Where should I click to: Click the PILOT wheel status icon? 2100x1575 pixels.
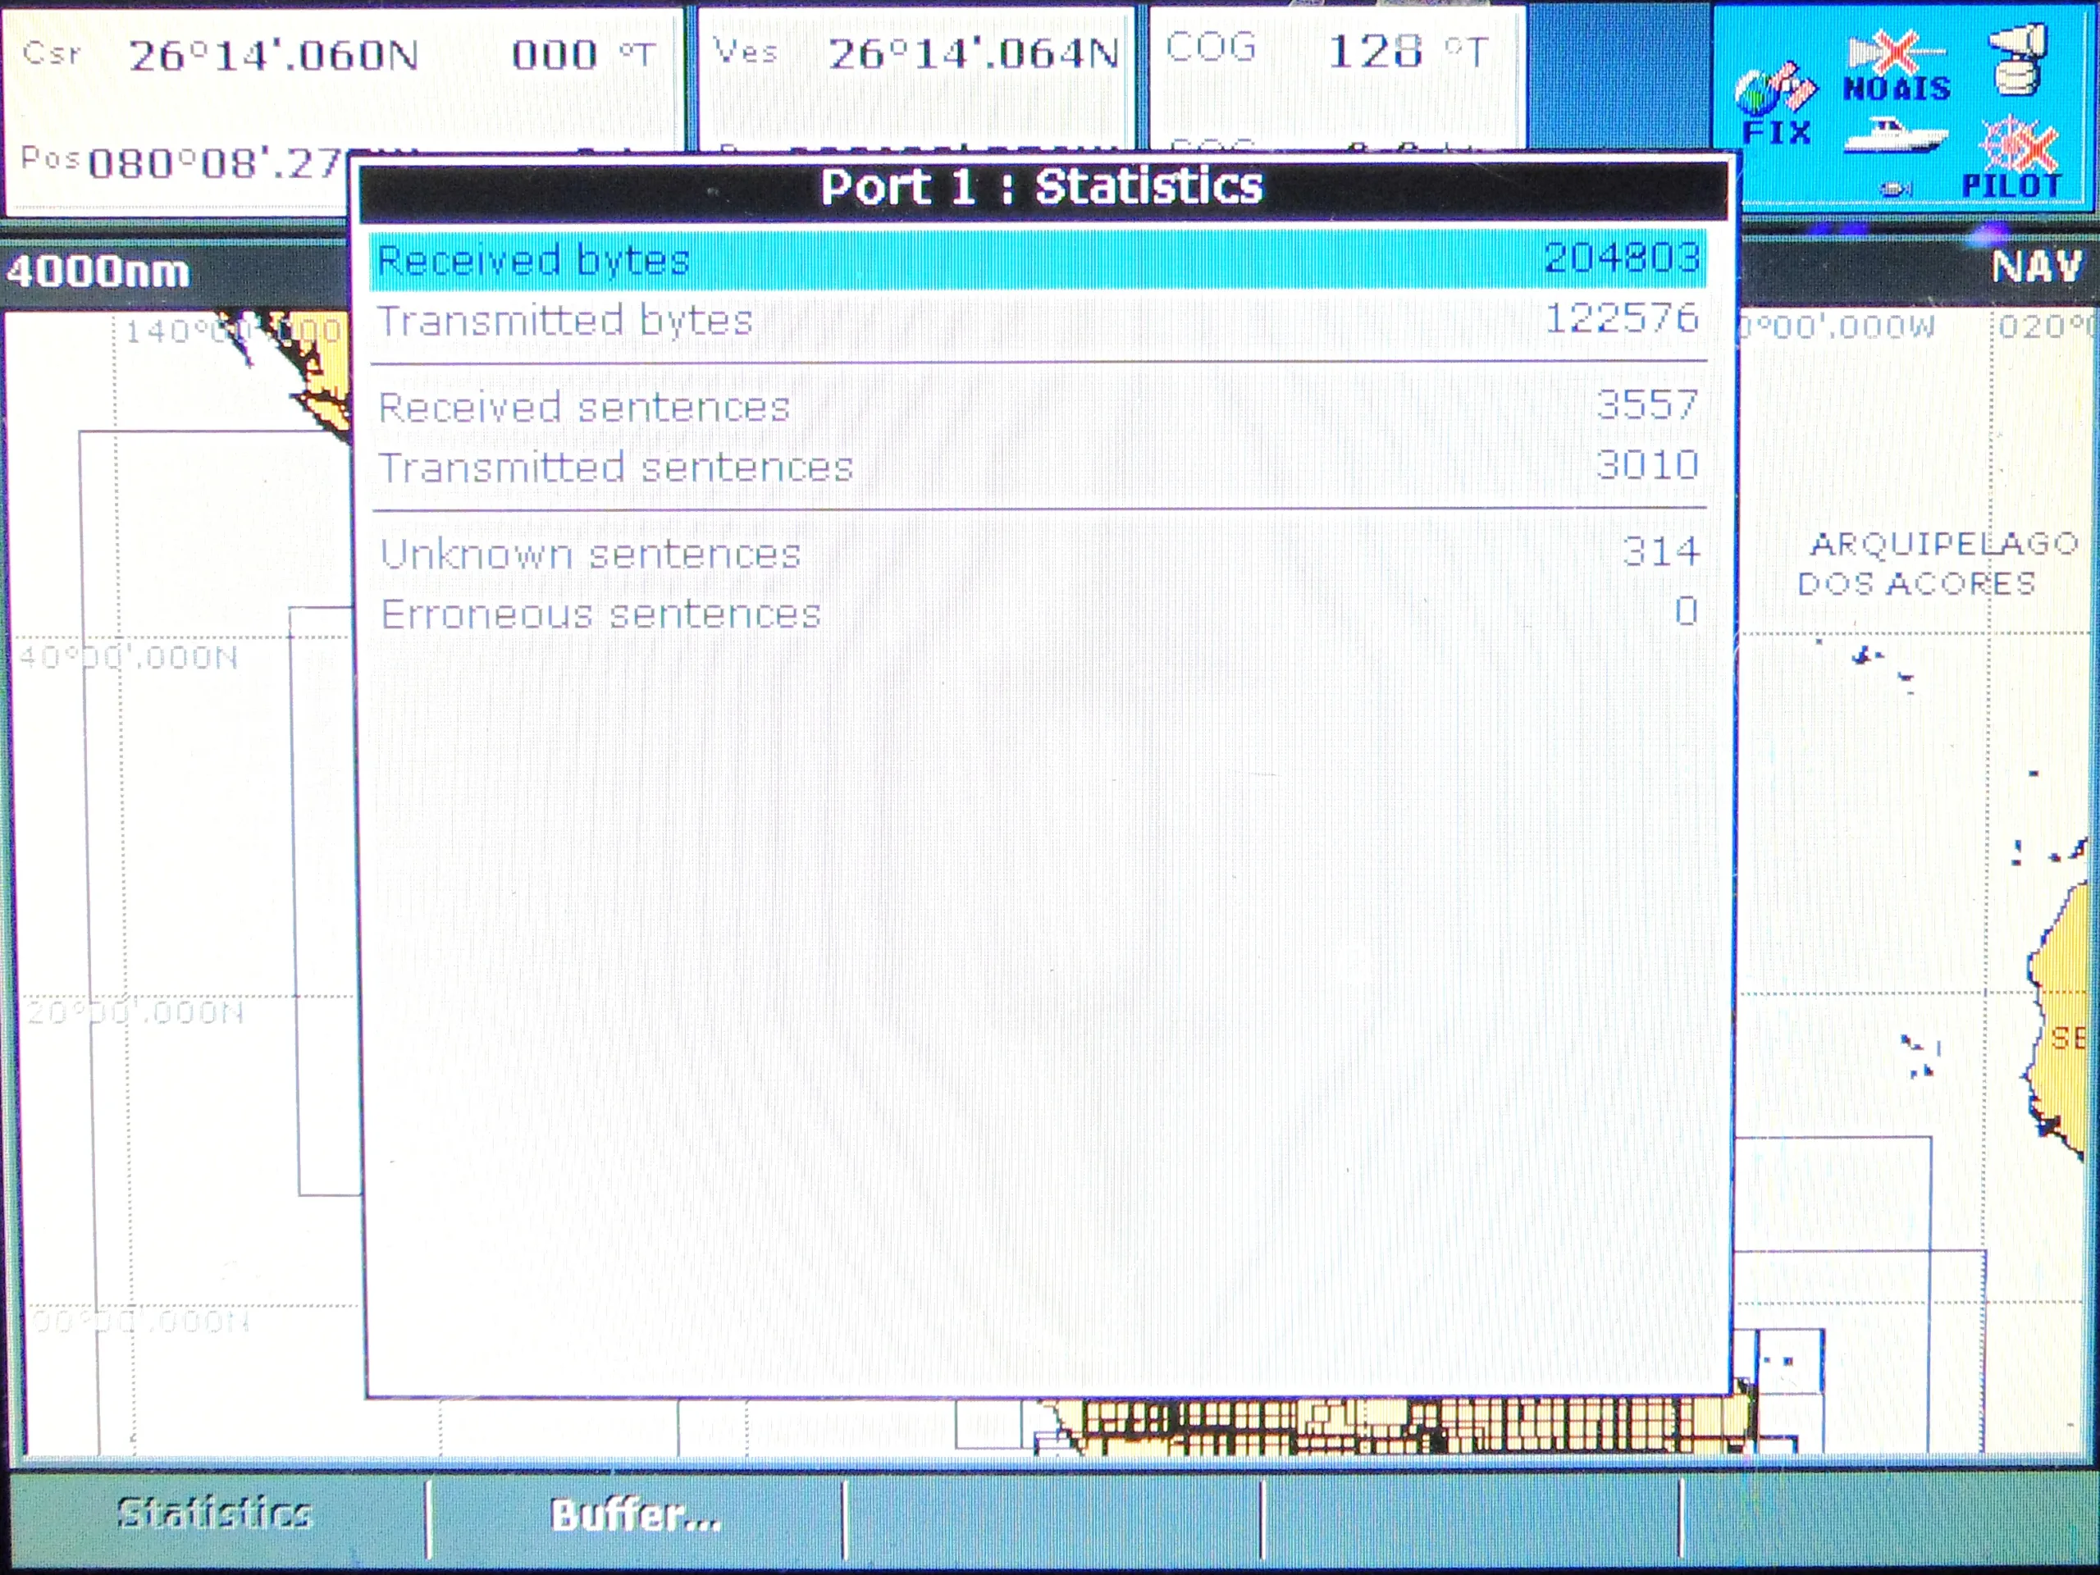2015,158
